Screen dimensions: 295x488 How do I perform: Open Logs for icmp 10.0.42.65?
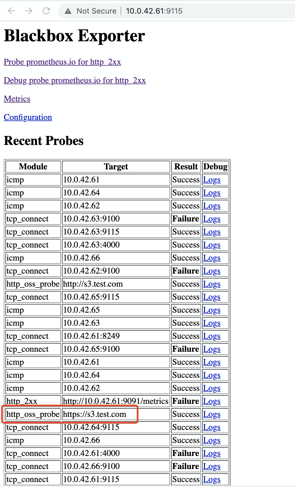tap(212, 310)
